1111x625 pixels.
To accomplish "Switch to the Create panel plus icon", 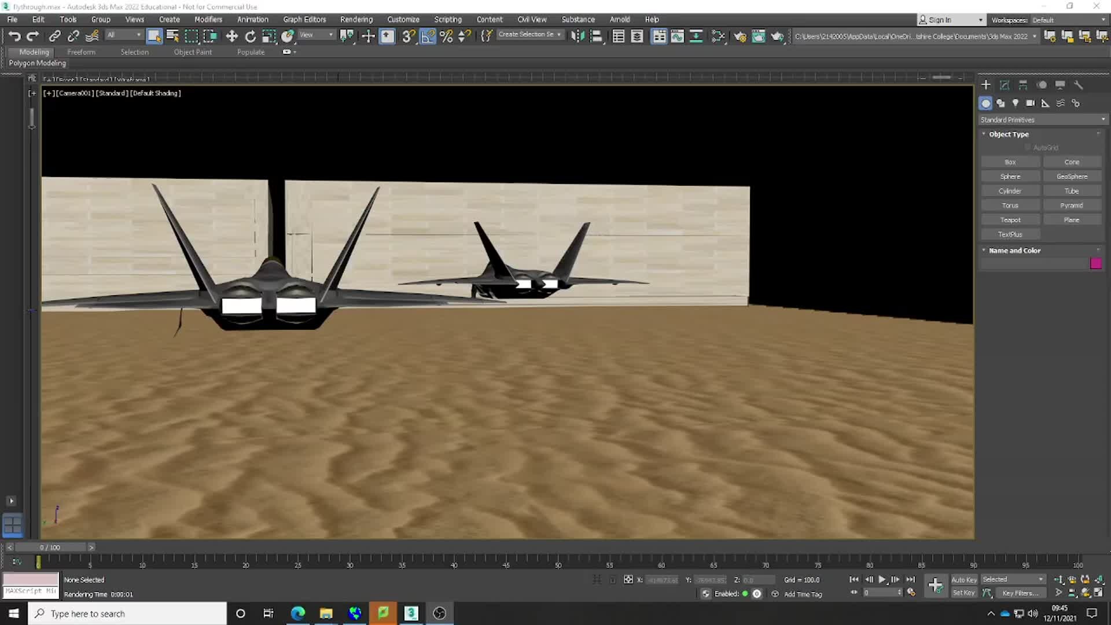I will (x=987, y=84).
